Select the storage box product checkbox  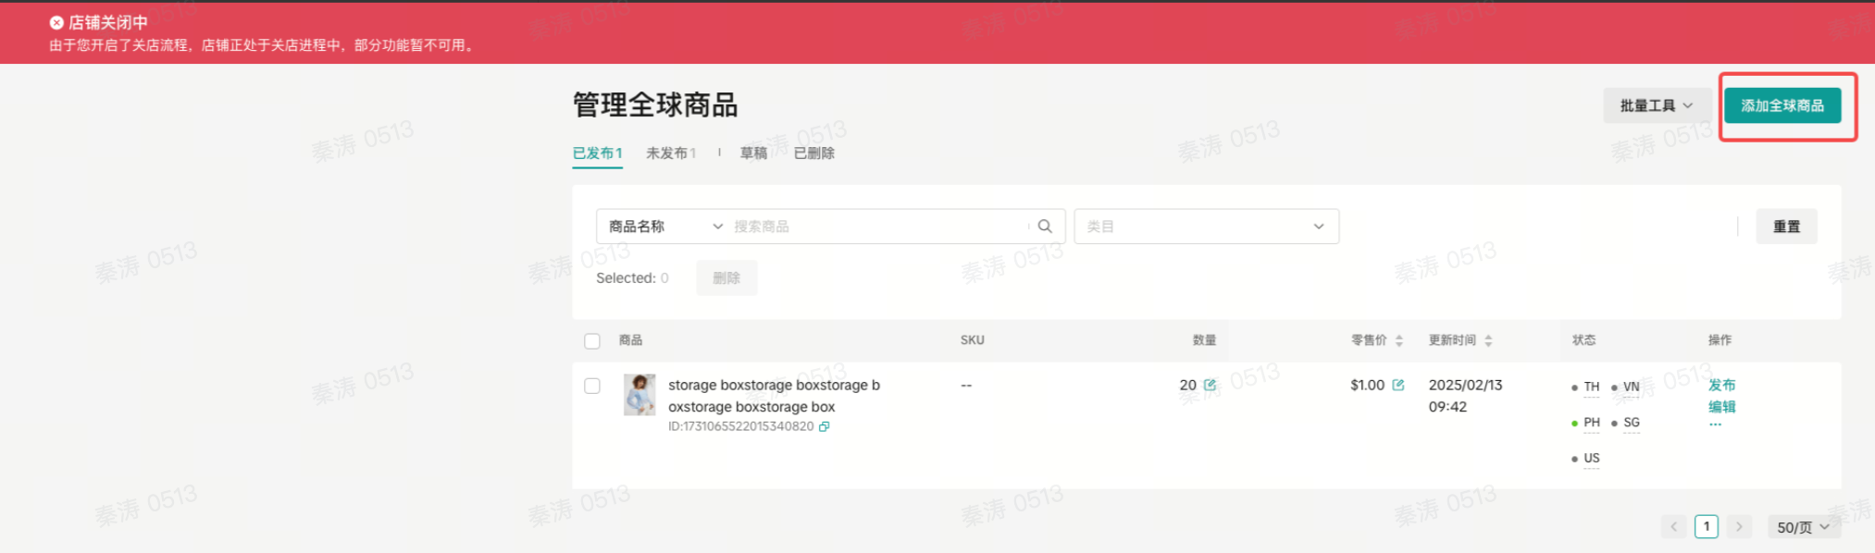tap(592, 386)
